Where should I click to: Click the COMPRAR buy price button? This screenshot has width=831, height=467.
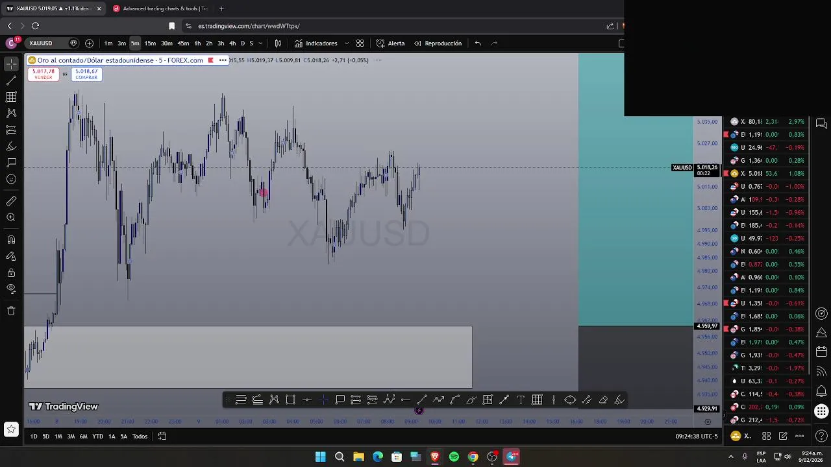(x=86, y=75)
